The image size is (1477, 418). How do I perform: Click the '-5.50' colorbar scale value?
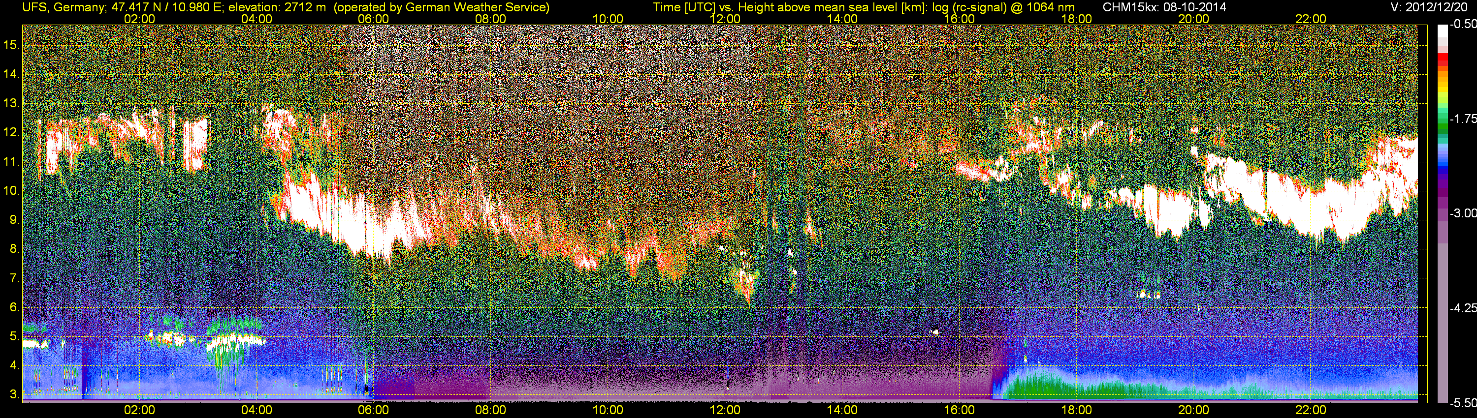[x=1463, y=403]
